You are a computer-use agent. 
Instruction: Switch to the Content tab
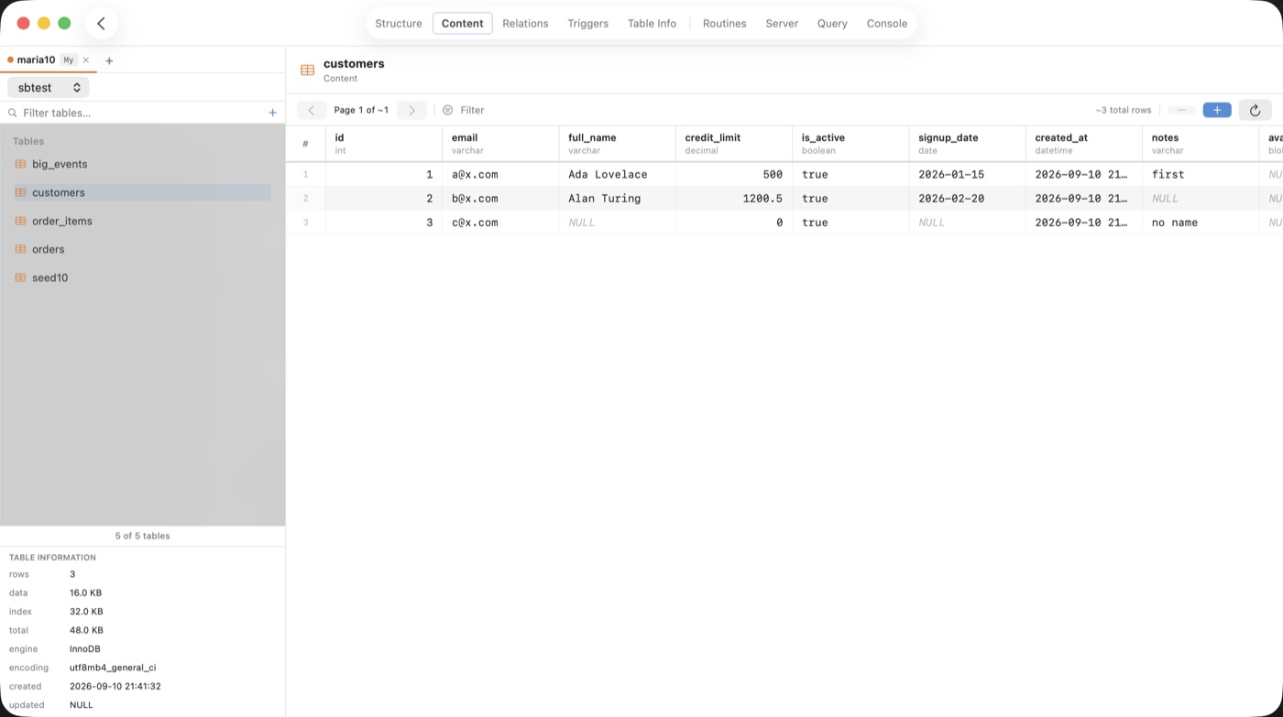pos(463,24)
